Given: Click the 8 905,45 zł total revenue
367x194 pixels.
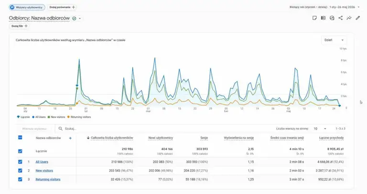Looking at the screenshot, I should tap(335, 149).
